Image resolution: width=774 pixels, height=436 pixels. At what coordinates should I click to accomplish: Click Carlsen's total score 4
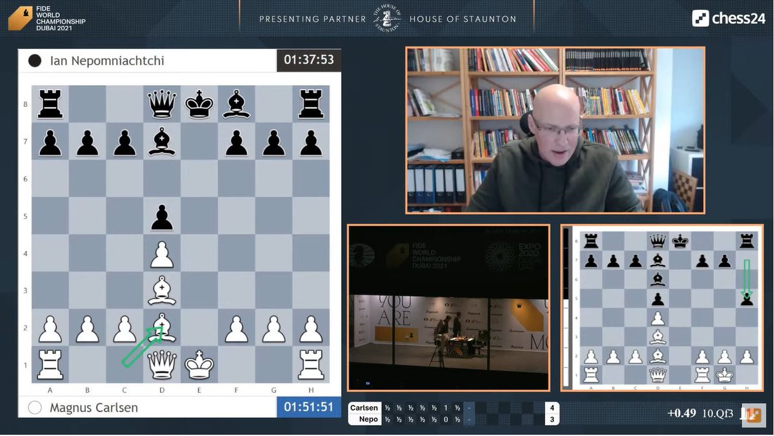pyautogui.click(x=552, y=408)
